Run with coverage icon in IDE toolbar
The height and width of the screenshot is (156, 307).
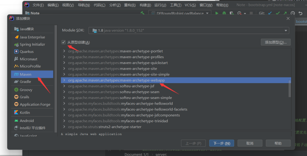pyautogui.click(x=232, y=13)
